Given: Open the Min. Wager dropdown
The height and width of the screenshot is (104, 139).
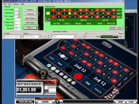Looking at the screenshot, I should point(19,16).
